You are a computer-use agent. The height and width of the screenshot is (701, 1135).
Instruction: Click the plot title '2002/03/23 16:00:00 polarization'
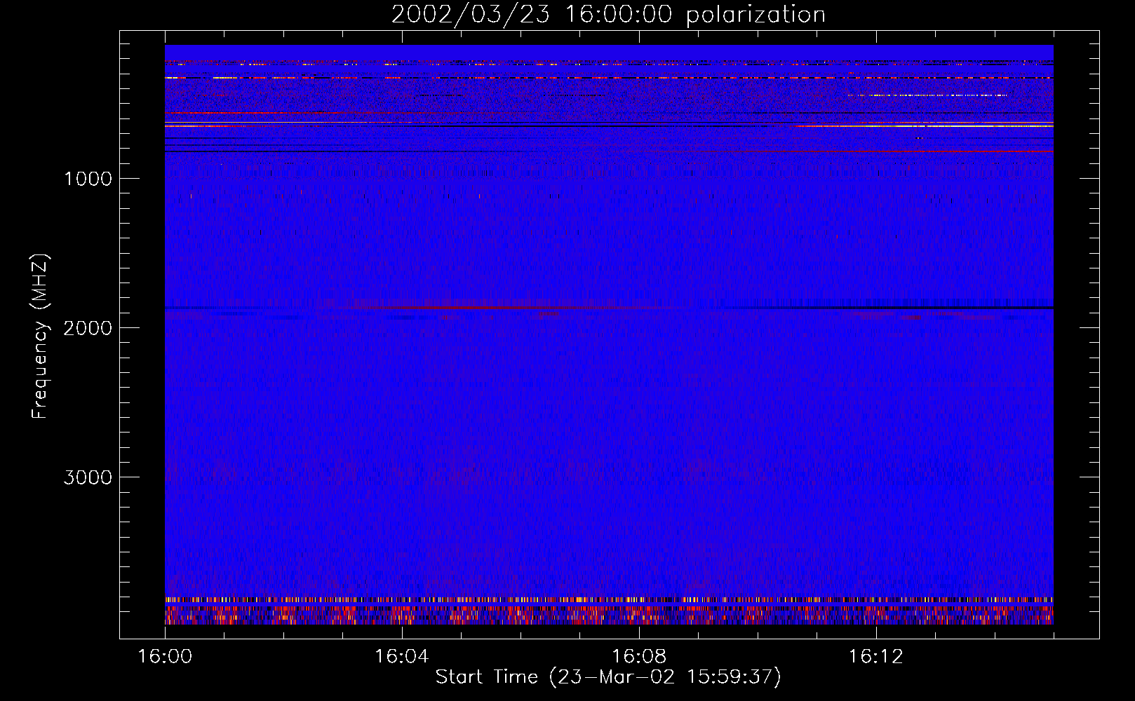point(608,15)
